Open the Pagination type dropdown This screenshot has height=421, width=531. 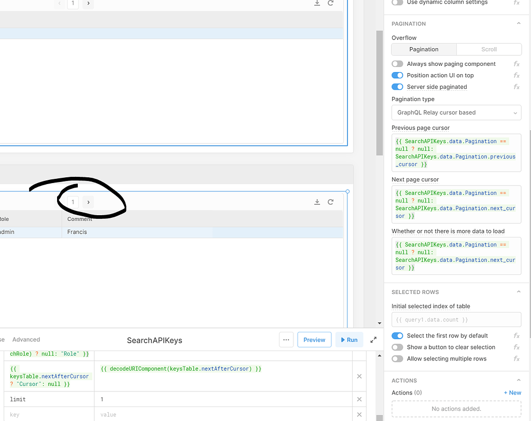[x=456, y=113]
